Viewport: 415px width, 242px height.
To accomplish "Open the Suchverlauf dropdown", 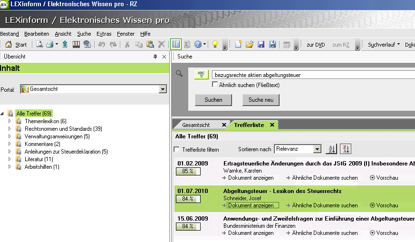I will pos(384,45).
